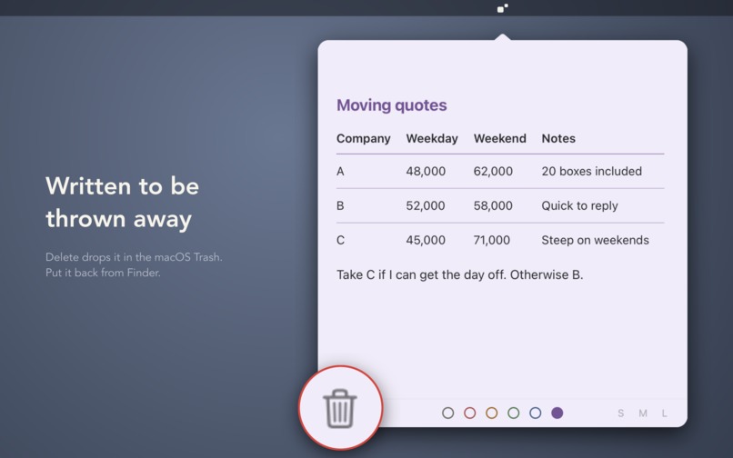
Task: Open the note app menu bar icon
Action: [503, 8]
